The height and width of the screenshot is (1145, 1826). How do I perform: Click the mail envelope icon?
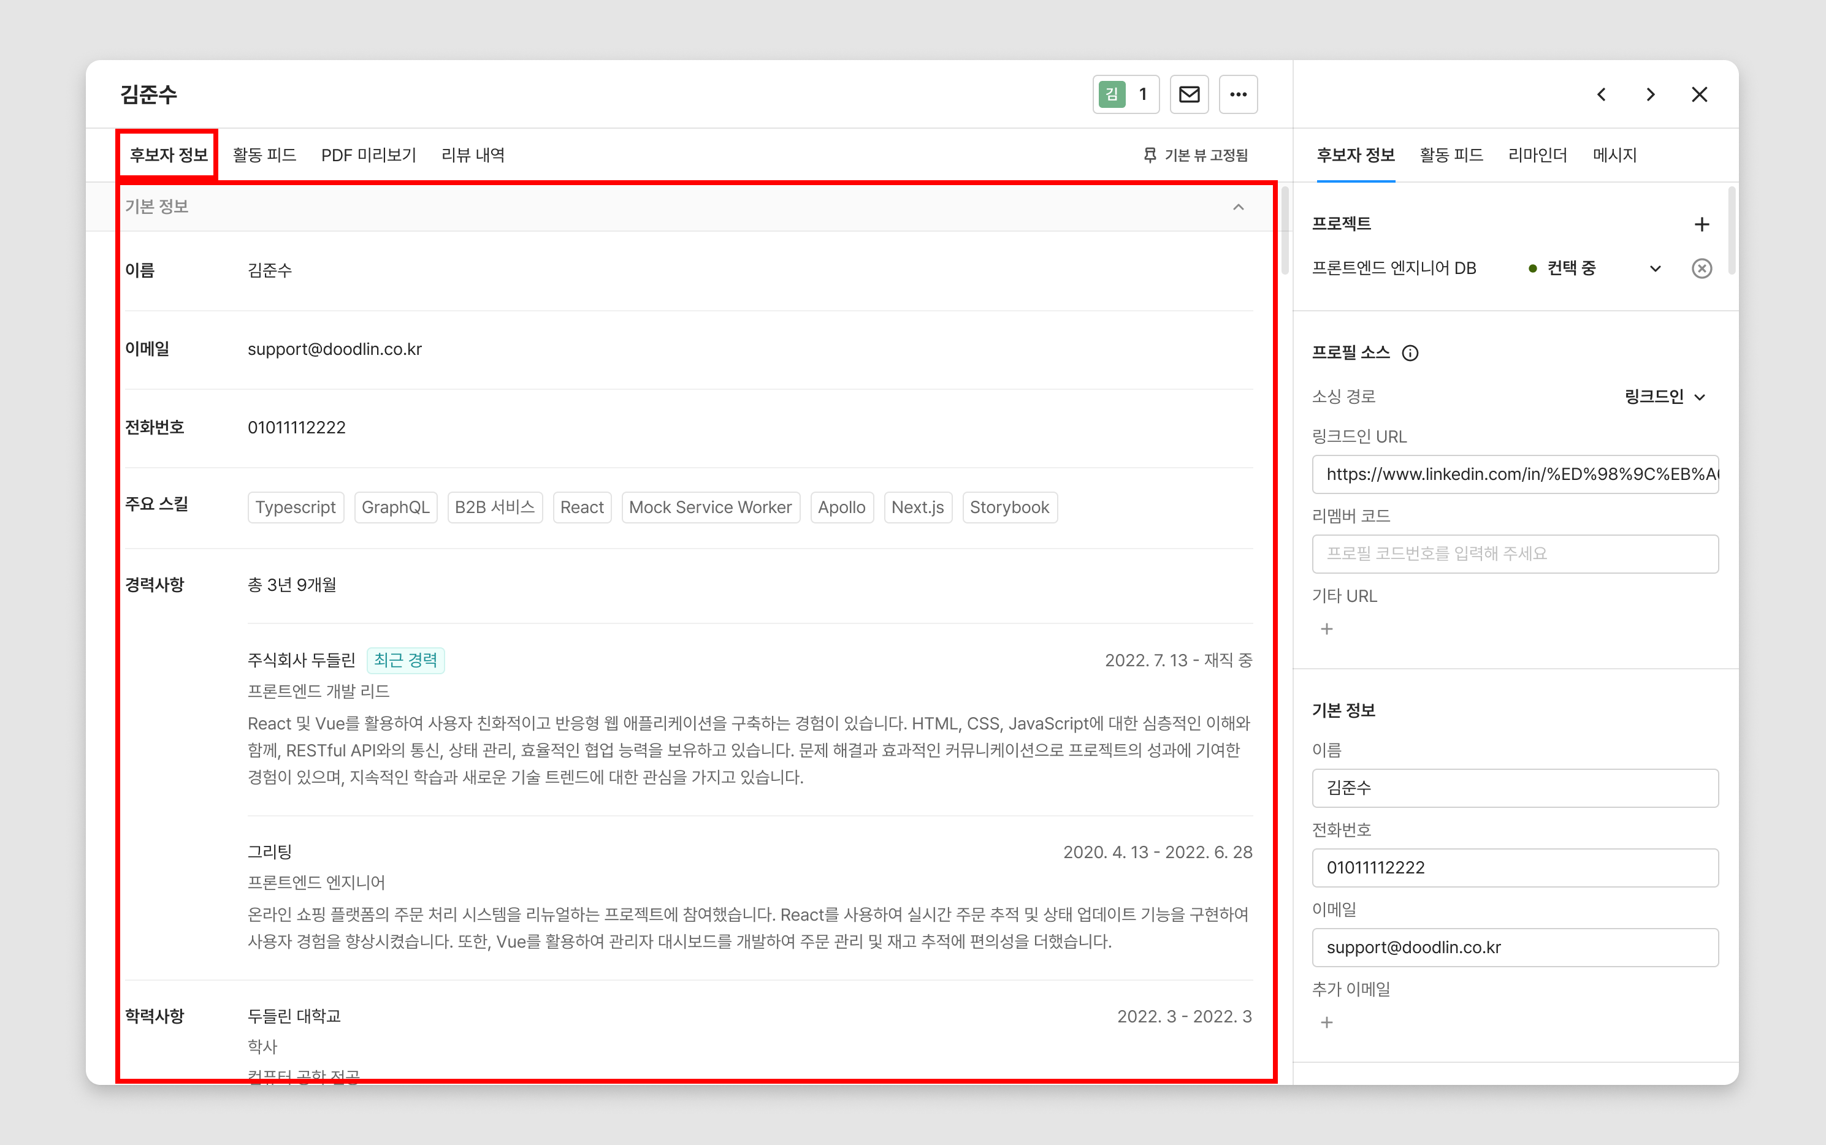click(x=1189, y=94)
